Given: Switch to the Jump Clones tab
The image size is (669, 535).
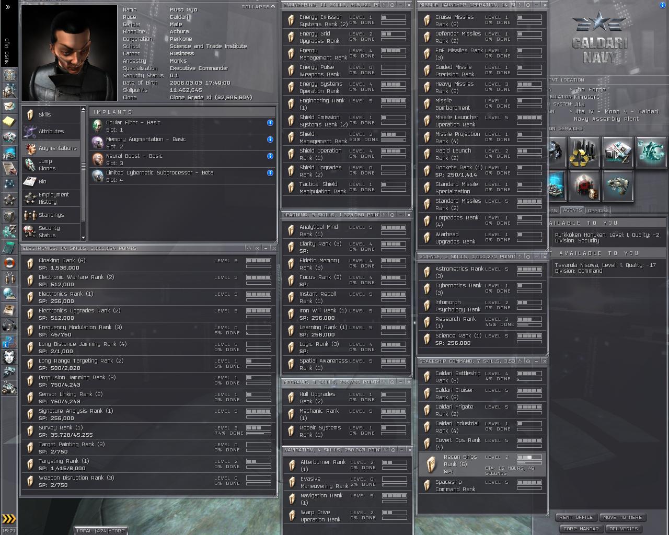Looking at the screenshot, I should tap(51, 165).
